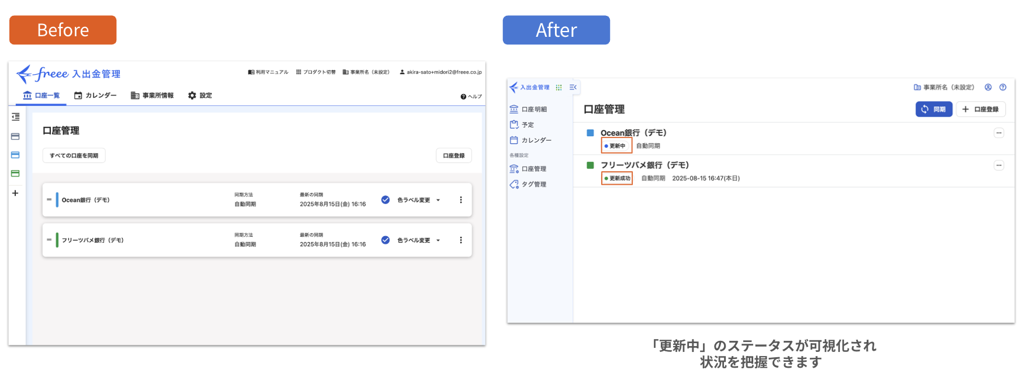This screenshot has width=1024, height=387.
Task: Open the 事業所情報 tab in Before
Action: coord(152,95)
